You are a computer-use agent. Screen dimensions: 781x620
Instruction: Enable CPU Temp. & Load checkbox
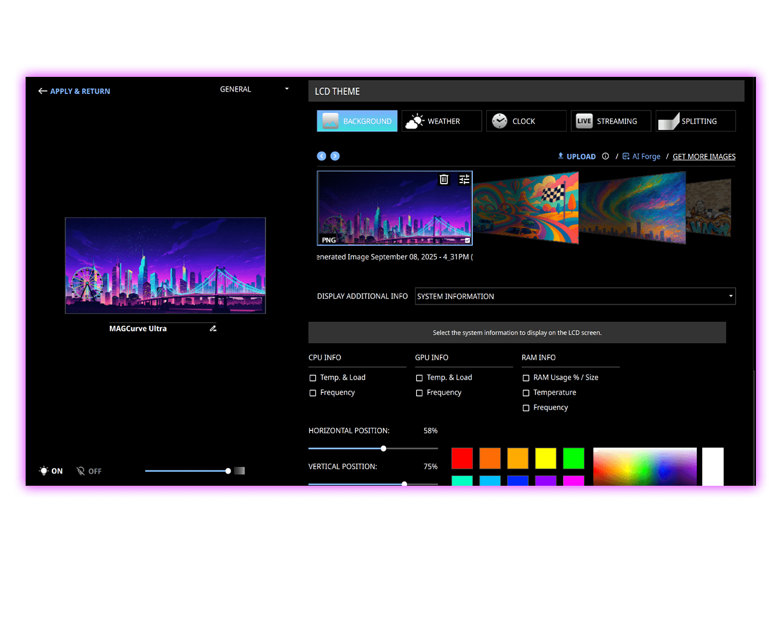(x=313, y=378)
